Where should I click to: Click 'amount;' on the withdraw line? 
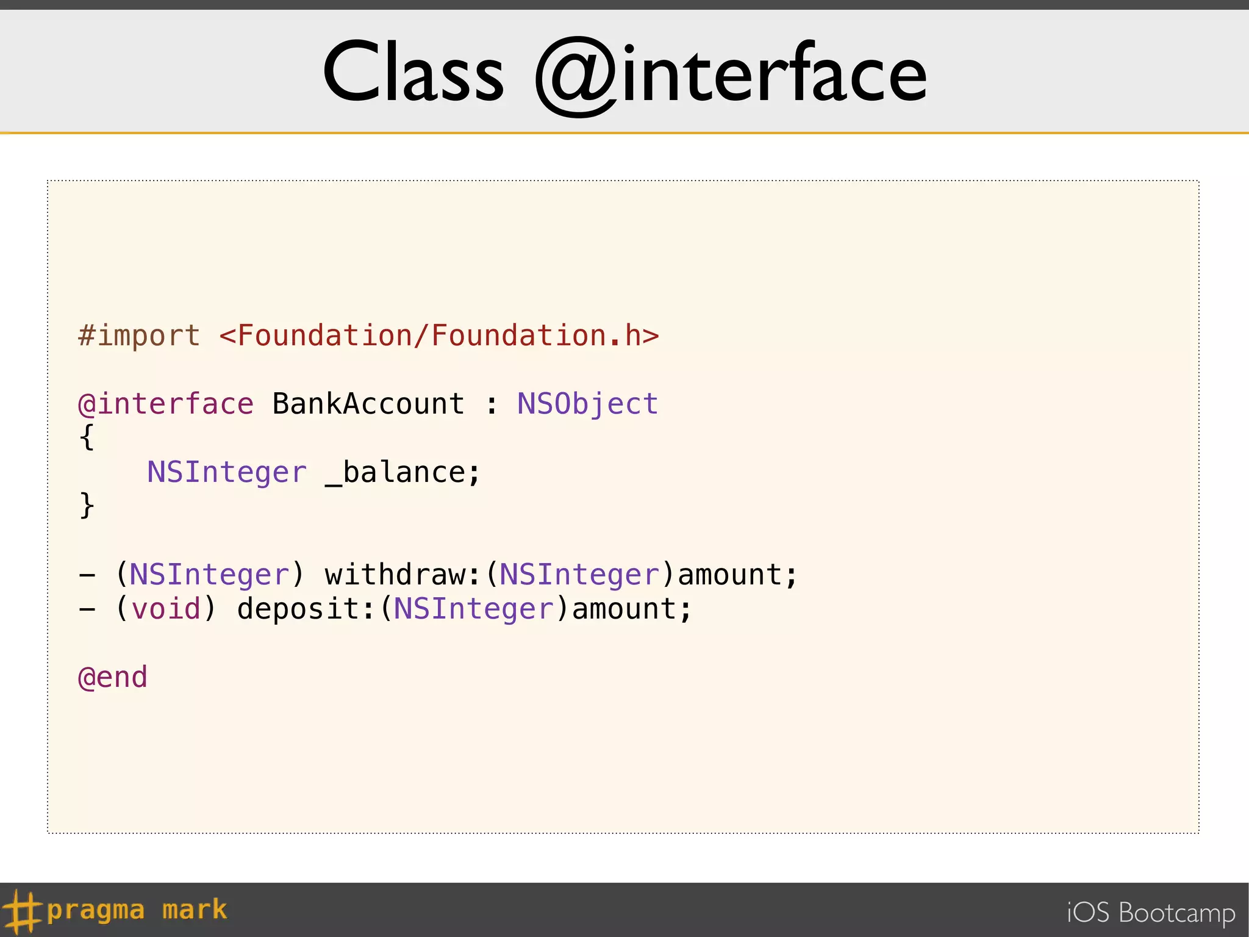coord(737,575)
